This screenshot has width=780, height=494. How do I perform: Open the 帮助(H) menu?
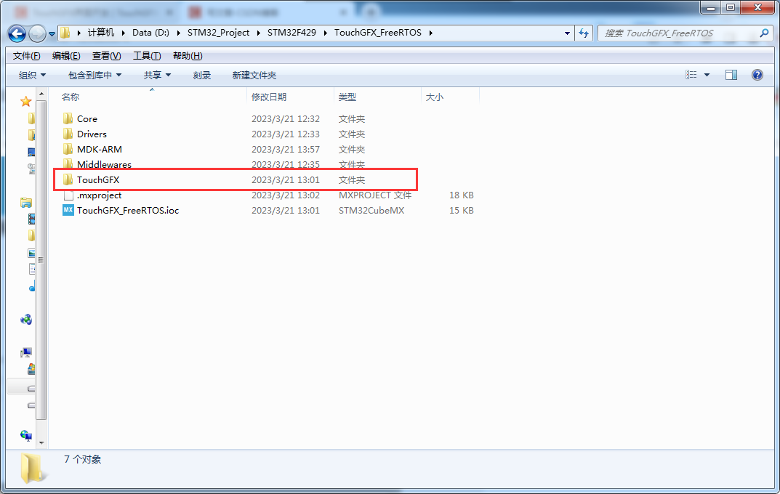click(x=188, y=56)
